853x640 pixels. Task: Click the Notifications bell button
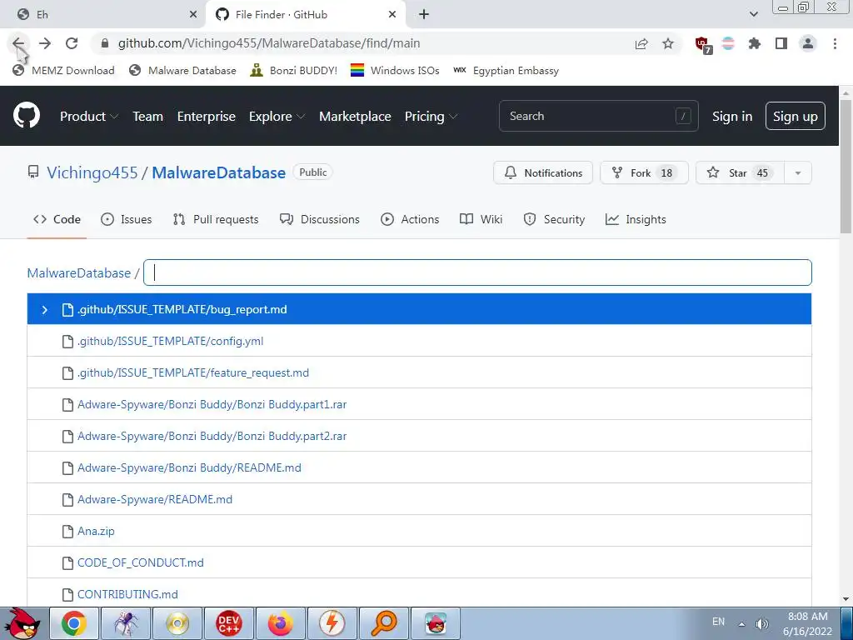543,172
